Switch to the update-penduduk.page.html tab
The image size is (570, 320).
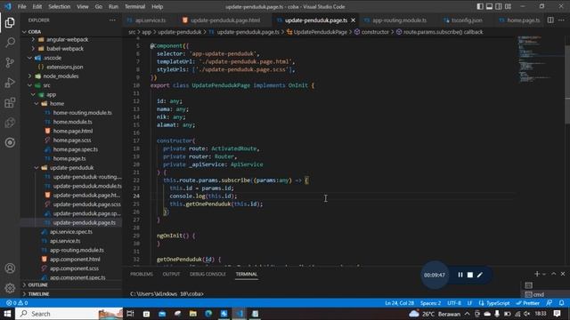[x=224, y=20]
